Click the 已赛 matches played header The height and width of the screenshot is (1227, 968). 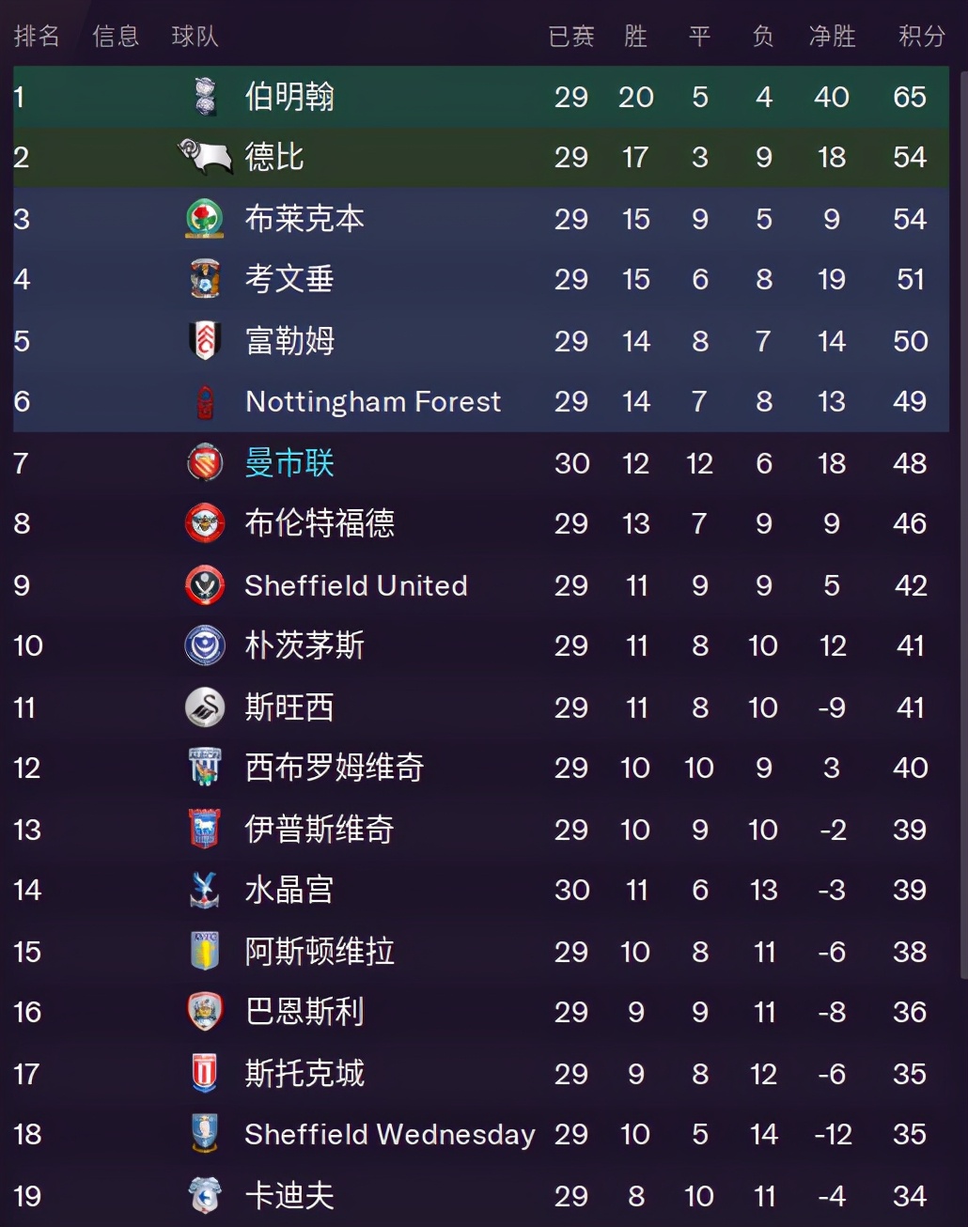(571, 37)
